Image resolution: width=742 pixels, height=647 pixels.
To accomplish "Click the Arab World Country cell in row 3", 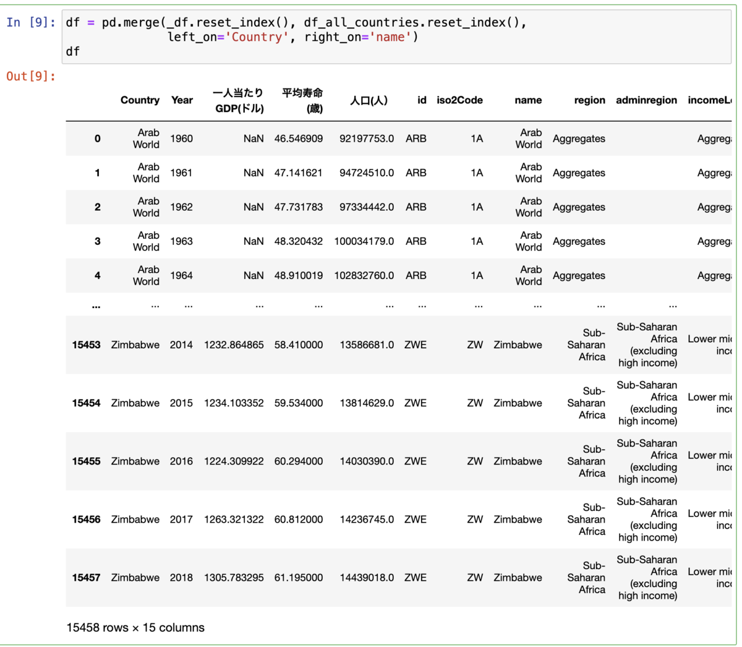I will coord(146,241).
